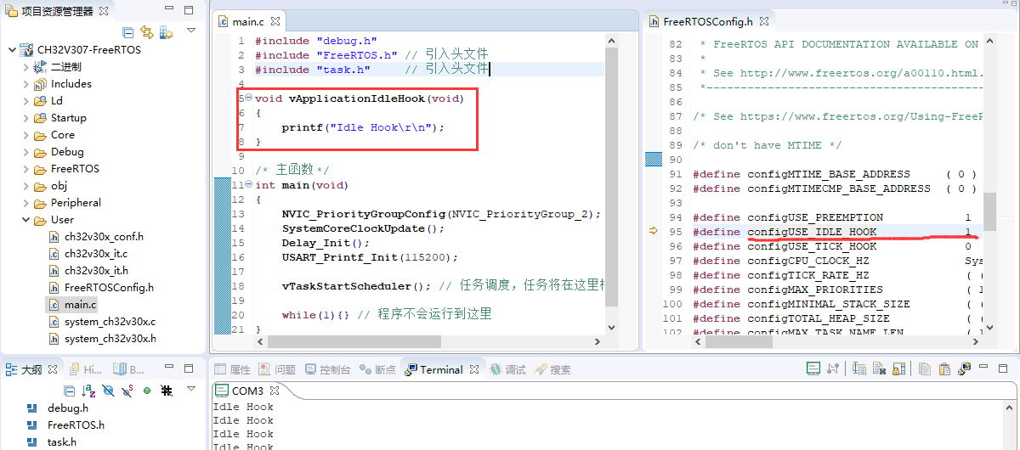The width and height of the screenshot is (1020, 450).
Task: Close the 项目资源管理器 view
Action: 103,11
